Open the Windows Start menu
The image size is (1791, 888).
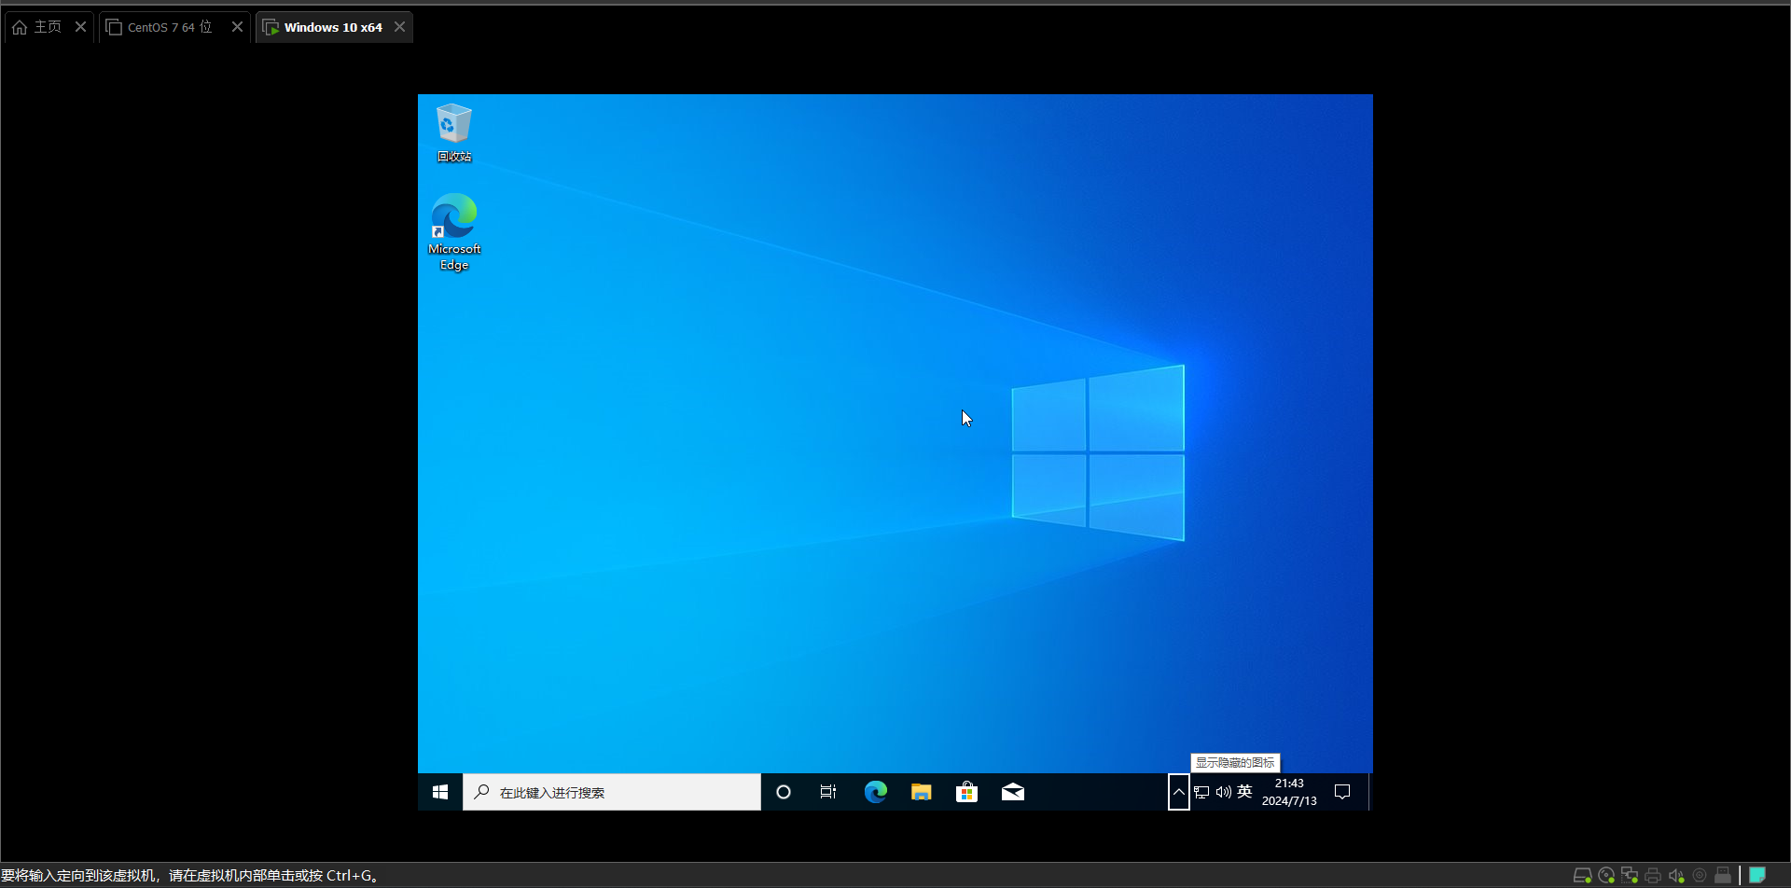coord(440,792)
